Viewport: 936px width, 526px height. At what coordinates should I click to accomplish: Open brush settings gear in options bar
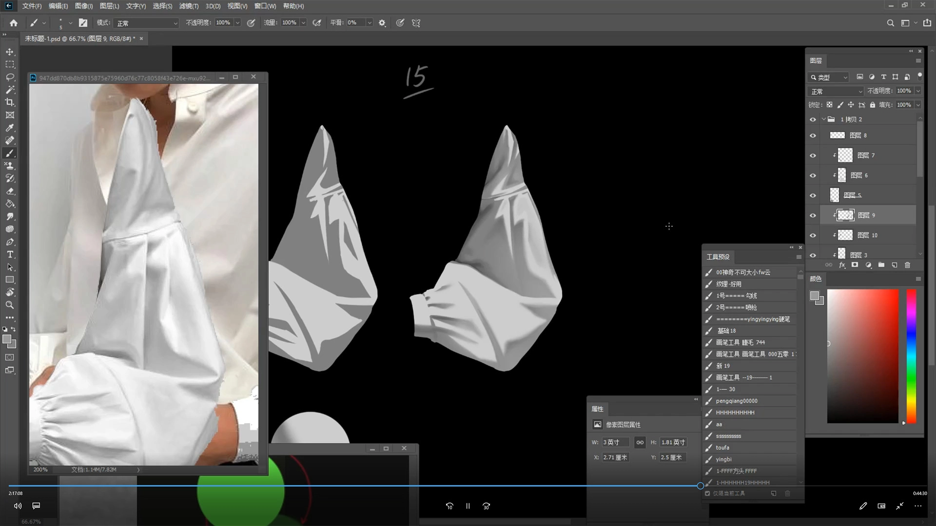pyautogui.click(x=382, y=23)
